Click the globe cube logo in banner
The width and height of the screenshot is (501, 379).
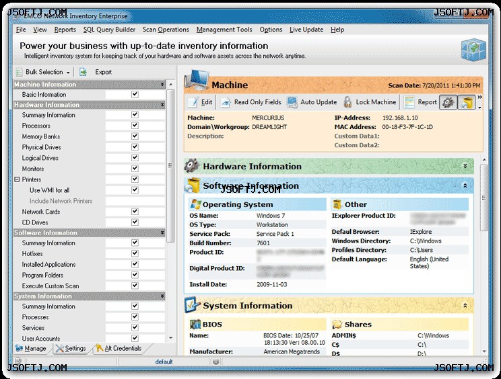click(474, 49)
